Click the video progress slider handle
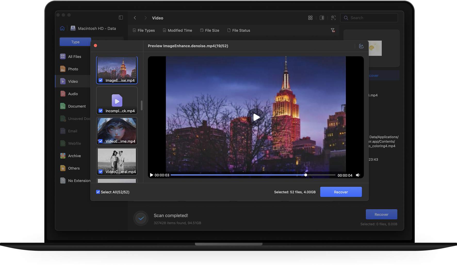 pos(306,175)
